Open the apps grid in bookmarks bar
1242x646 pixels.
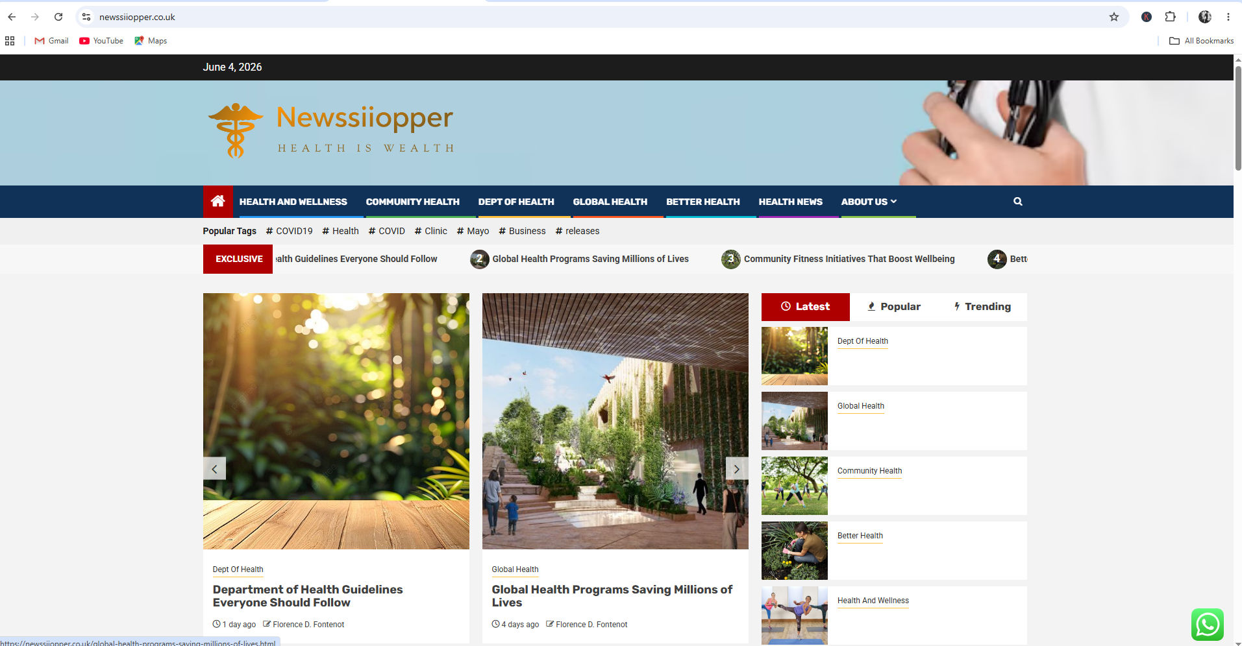10,41
